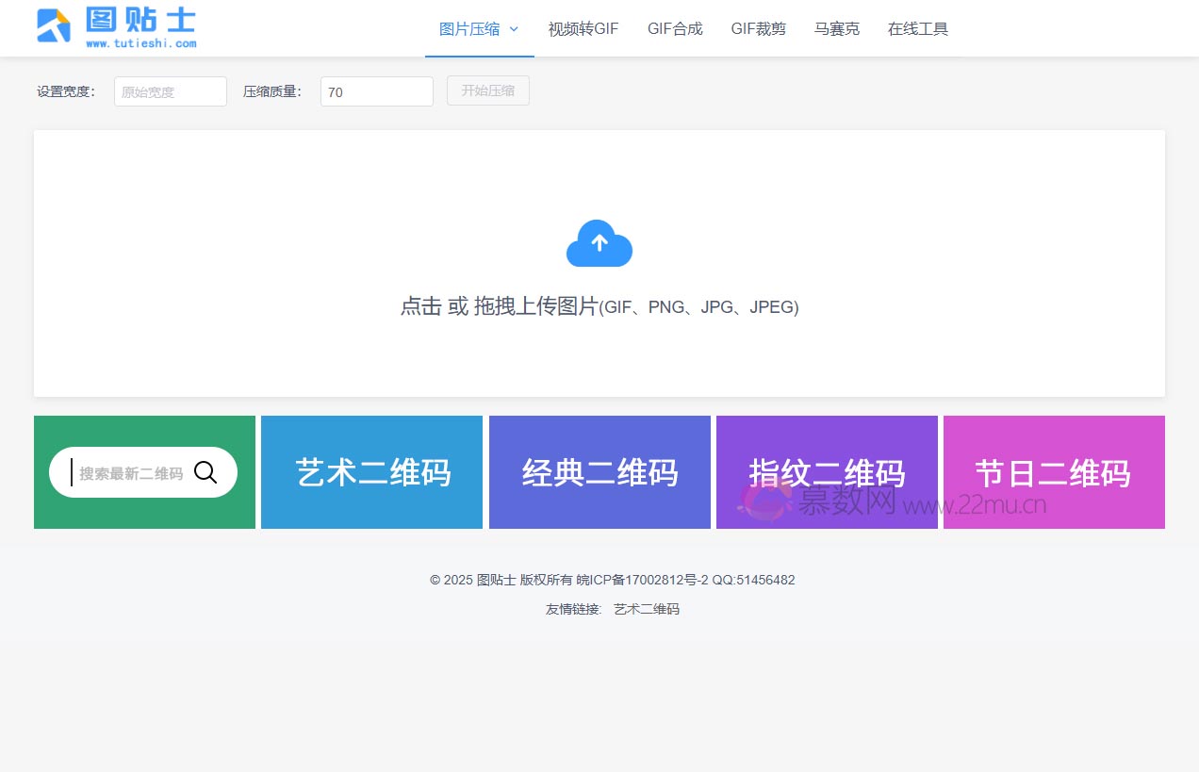This screenshot has height=772, width=1199.
Task: Click the 图片压缩 dropdown chevron arrow
Action: pyautogui.click(x=514, y=29)
